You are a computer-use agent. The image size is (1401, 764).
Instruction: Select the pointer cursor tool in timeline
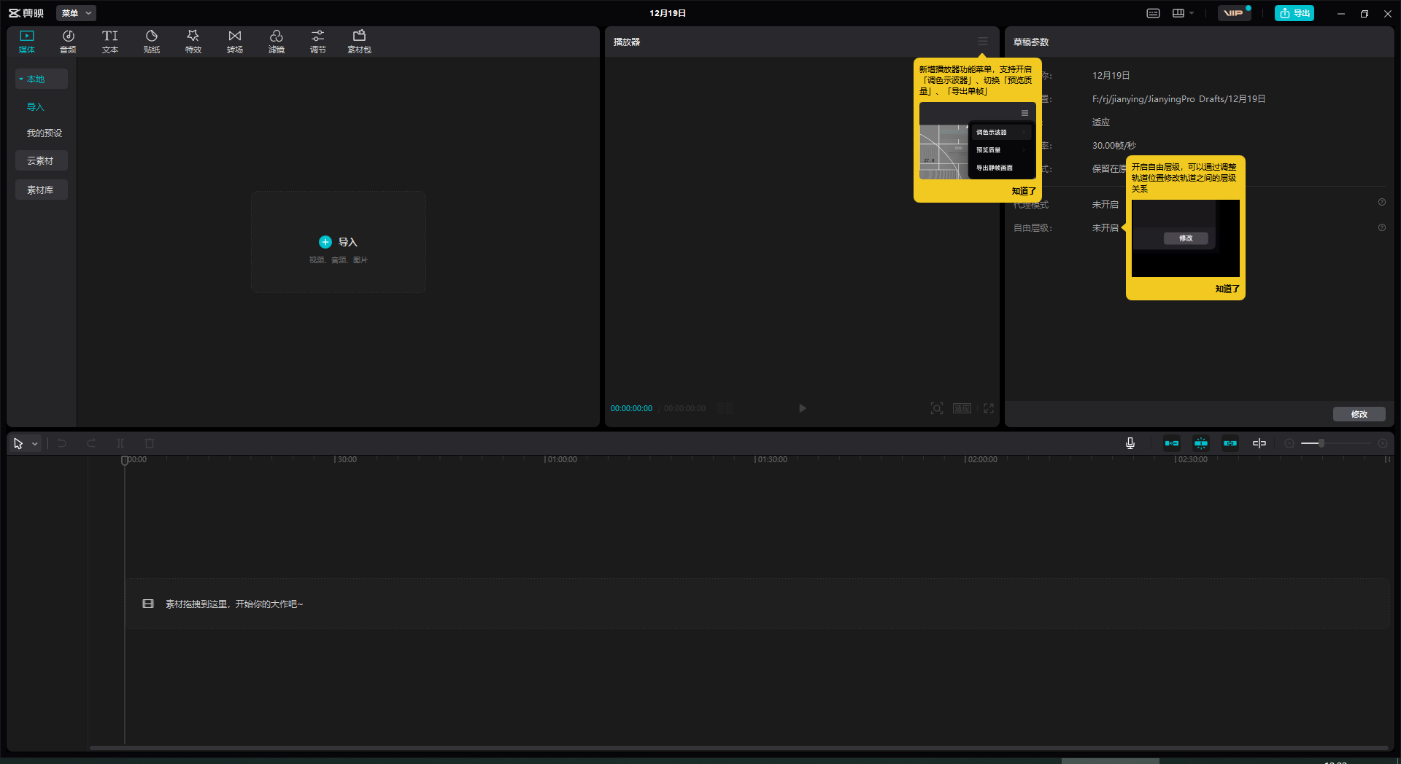click(x=18, y=443)
